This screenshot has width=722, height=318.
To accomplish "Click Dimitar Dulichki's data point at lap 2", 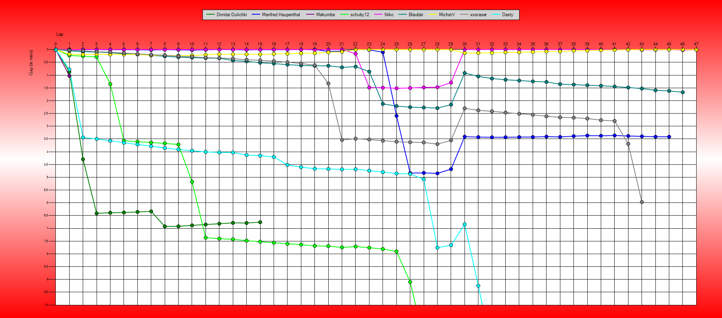I will tap(83, 159).
